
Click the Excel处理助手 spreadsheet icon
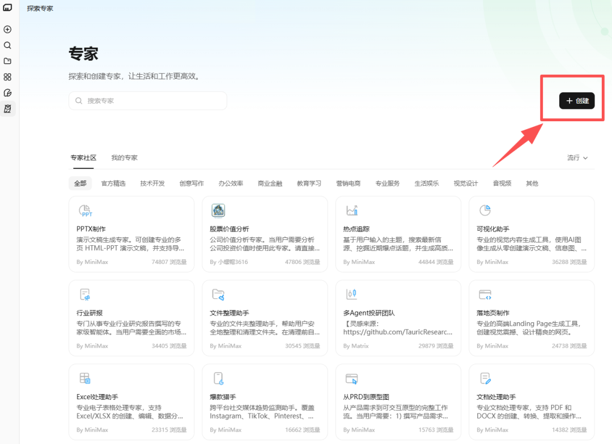[85, 378]
